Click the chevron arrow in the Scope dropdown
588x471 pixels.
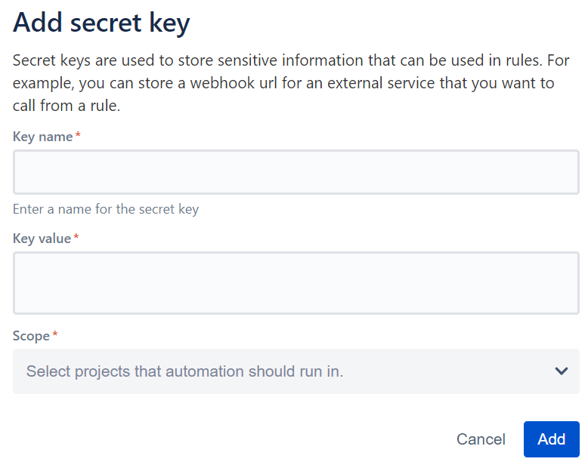[x=561, y=371]
